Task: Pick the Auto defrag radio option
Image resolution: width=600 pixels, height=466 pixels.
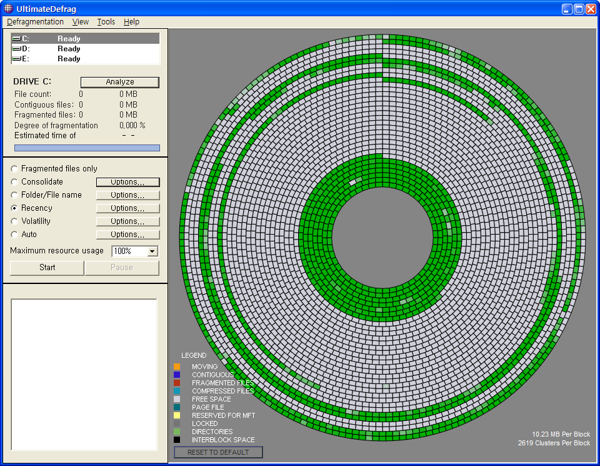Action: [x=14, y=235]
